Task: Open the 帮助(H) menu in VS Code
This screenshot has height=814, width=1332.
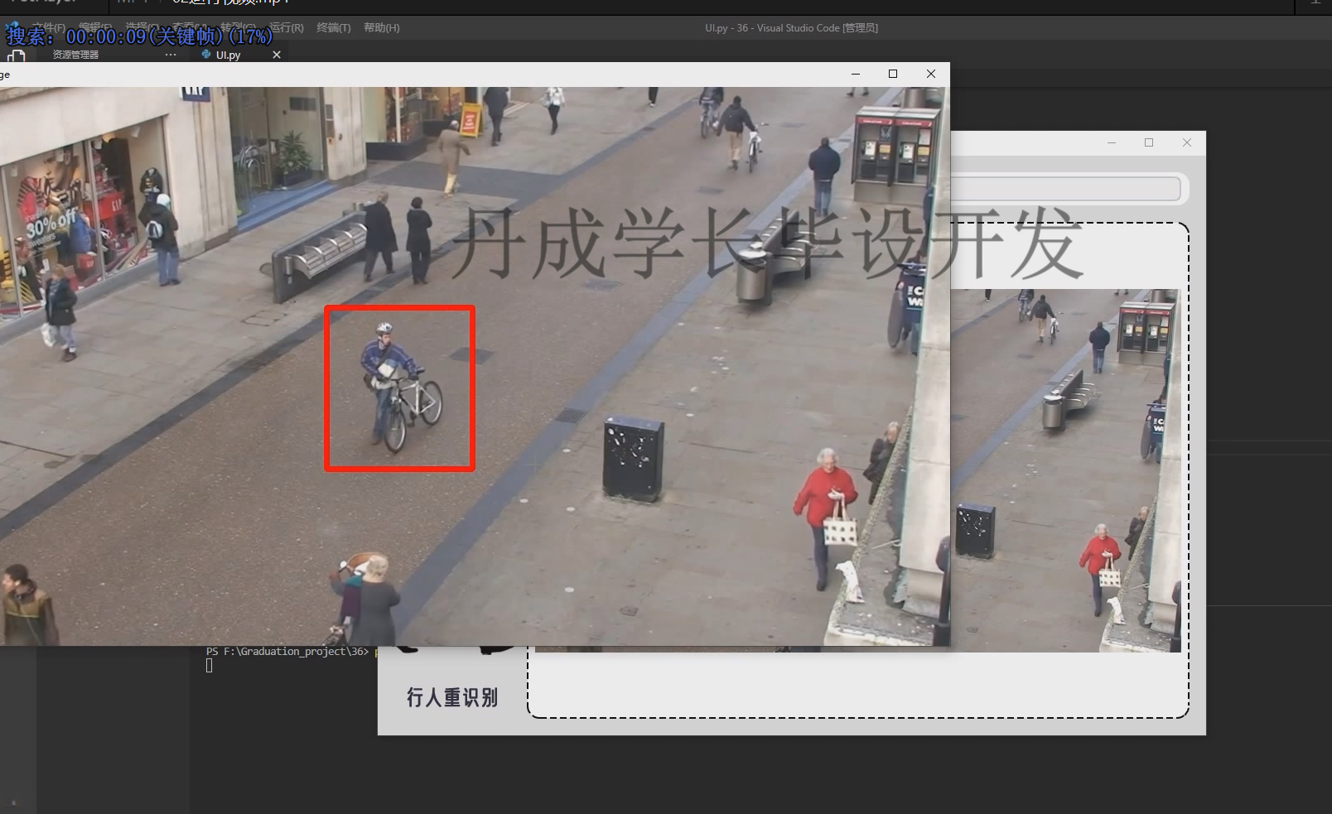Action: coord(381,28)
